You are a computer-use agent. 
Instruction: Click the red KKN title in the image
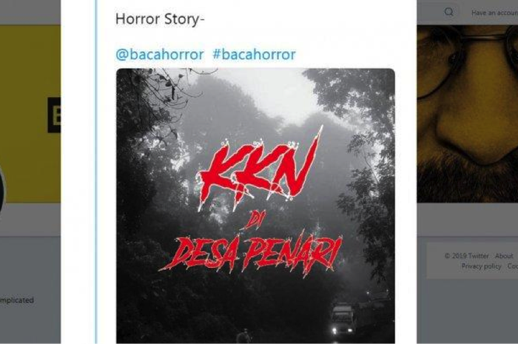(259, 170)
